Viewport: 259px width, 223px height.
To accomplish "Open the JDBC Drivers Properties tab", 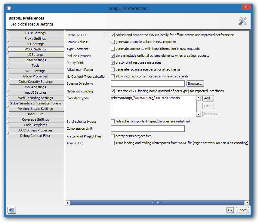I will click(35, 130).
